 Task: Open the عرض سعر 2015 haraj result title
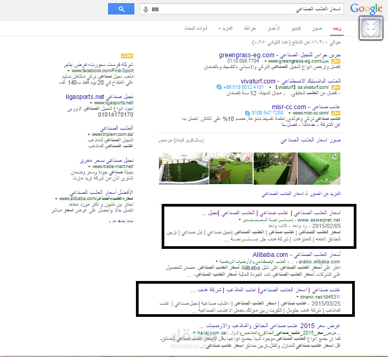point(270,325)
